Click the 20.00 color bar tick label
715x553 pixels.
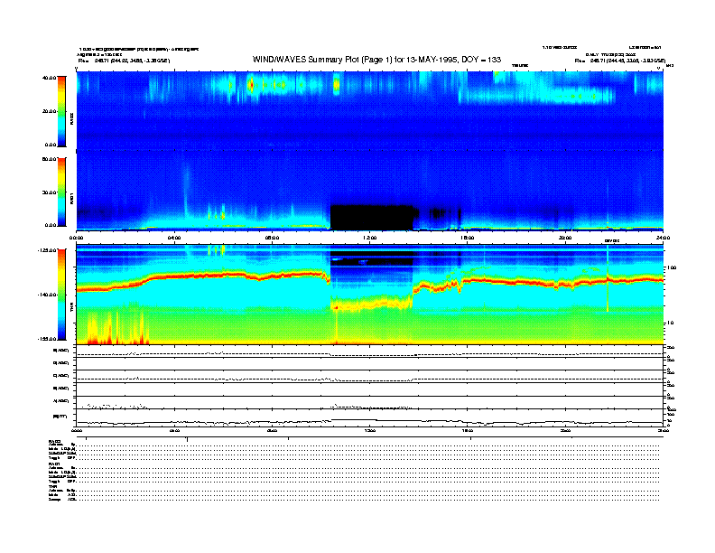(49, 111)
